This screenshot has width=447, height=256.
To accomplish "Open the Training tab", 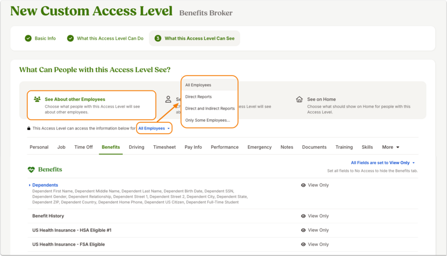I will tap(344, 147).
